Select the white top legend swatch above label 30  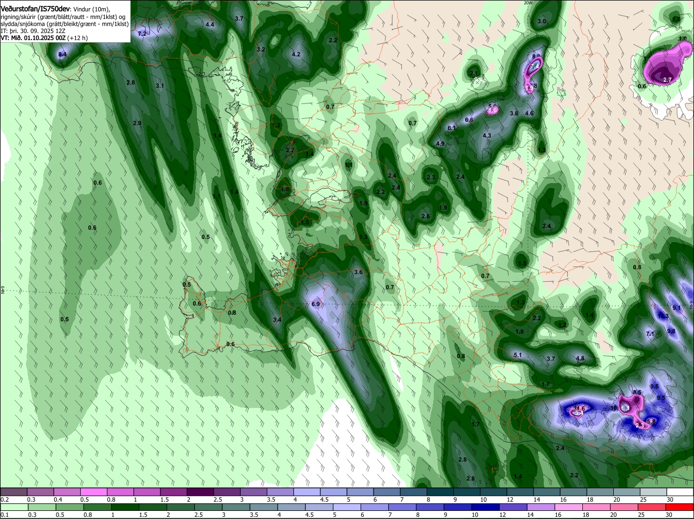(680, 491)
